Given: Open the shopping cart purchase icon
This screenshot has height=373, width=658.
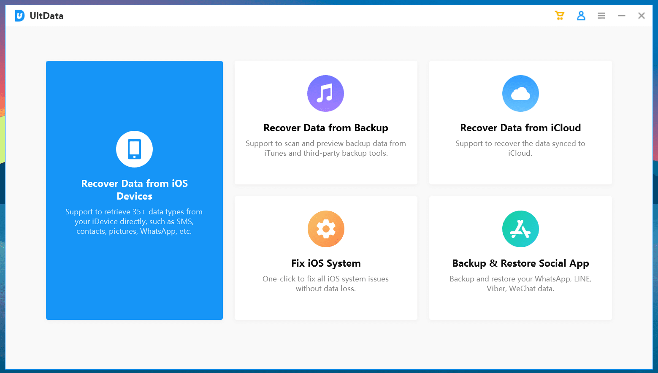Looking at the screenshot, I should tap(560, 16).
